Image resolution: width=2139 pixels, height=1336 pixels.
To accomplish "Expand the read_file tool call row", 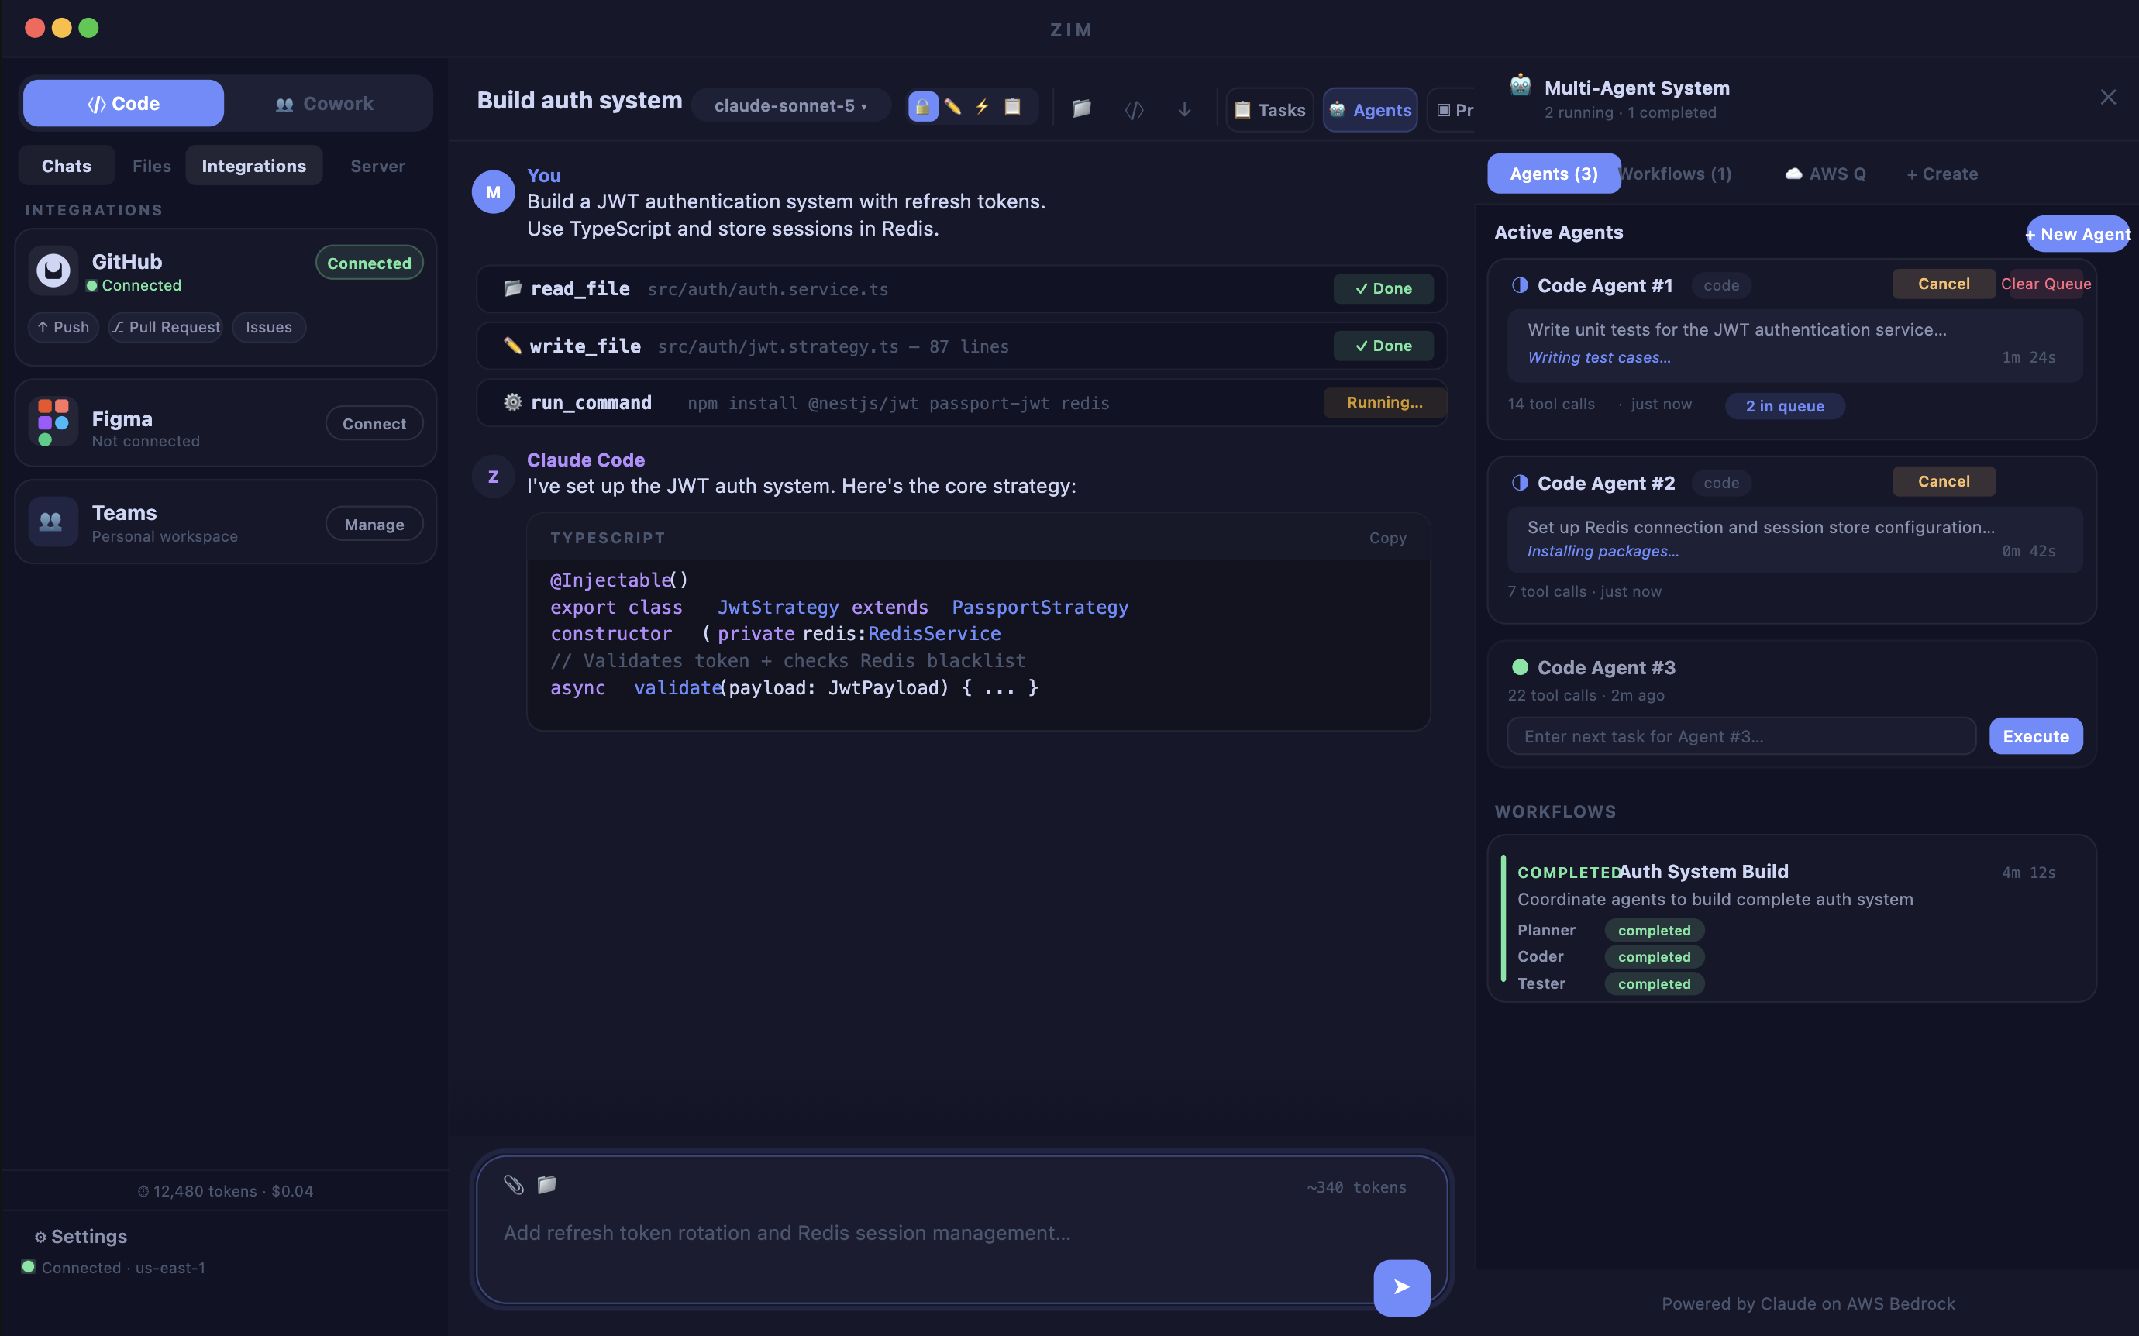I will 961,289.
